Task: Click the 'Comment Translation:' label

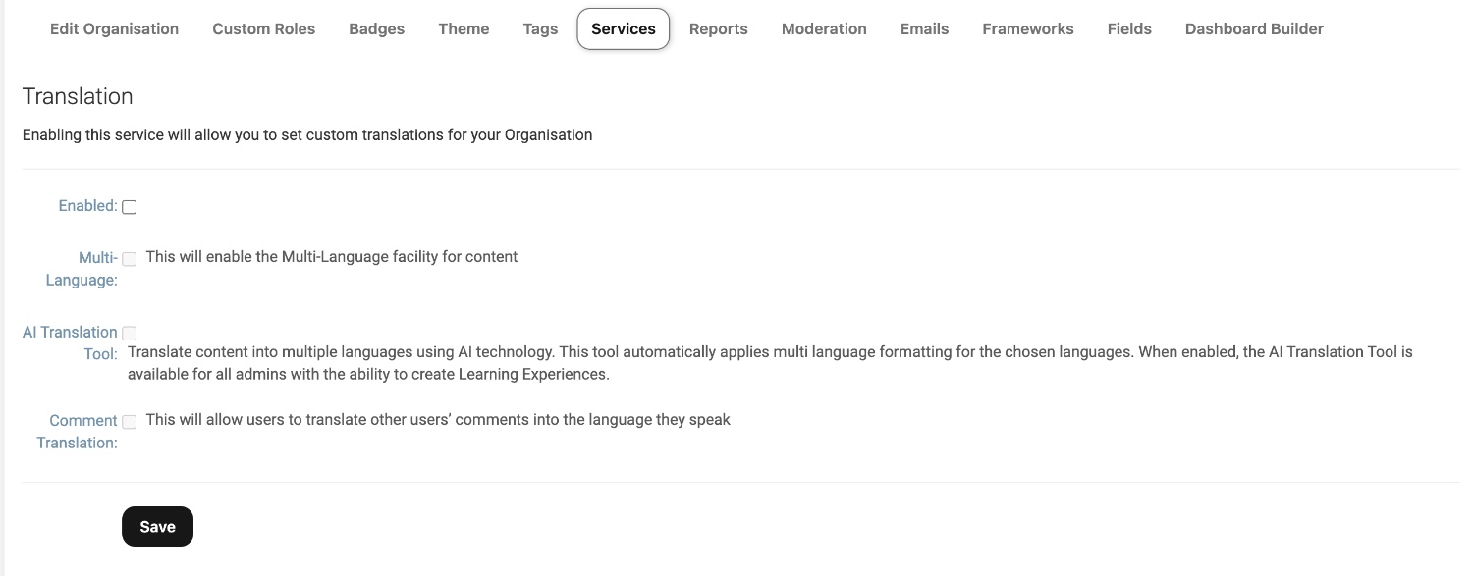Action: click(78, 432)
